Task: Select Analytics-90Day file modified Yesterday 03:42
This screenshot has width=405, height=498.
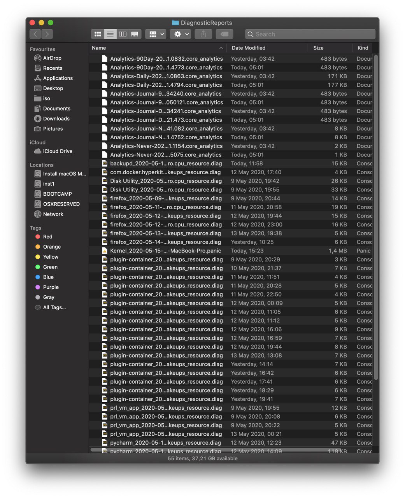Action: tap(231, 59)
